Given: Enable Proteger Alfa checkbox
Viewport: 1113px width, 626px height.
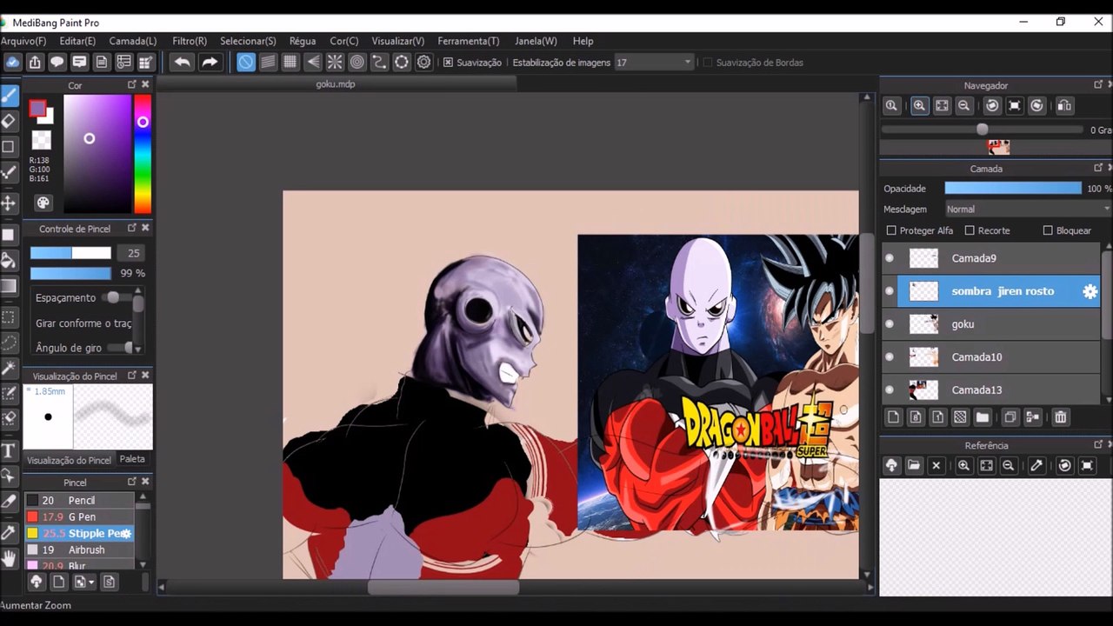Looking at the screenshot, I should 891,230.
